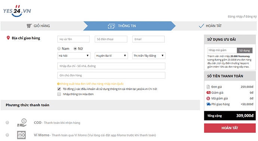This screenshot has height=141, width=258.
Task: Open the Hà Nội city dropdown
Action: click(x=74, y=56)
